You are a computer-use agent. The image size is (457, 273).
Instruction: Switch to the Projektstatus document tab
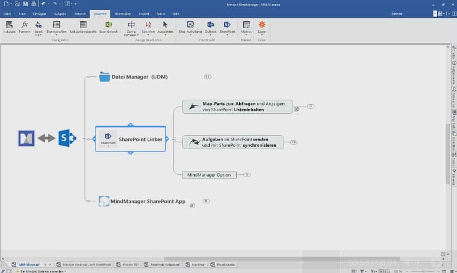pos(223,264)
